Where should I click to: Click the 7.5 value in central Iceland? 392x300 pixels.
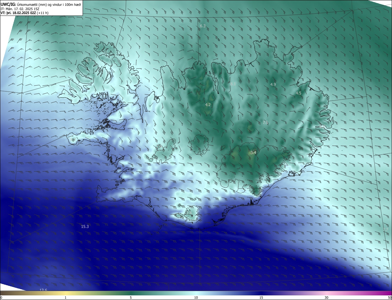tap(265, 122)
